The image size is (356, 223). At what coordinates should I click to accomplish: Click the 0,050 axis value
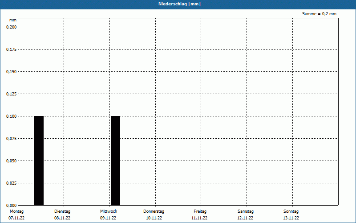12,161
